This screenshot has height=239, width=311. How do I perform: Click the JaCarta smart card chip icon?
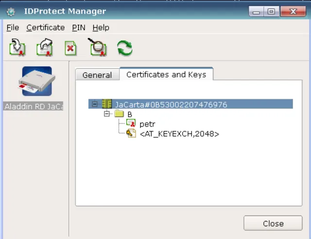(107, 104)
